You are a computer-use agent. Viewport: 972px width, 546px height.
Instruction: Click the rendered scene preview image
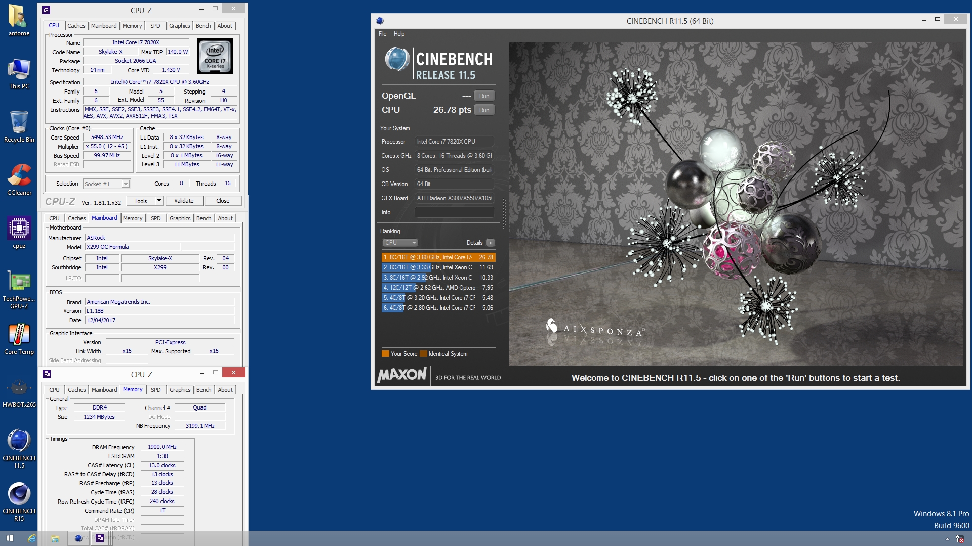click(736, 203)
